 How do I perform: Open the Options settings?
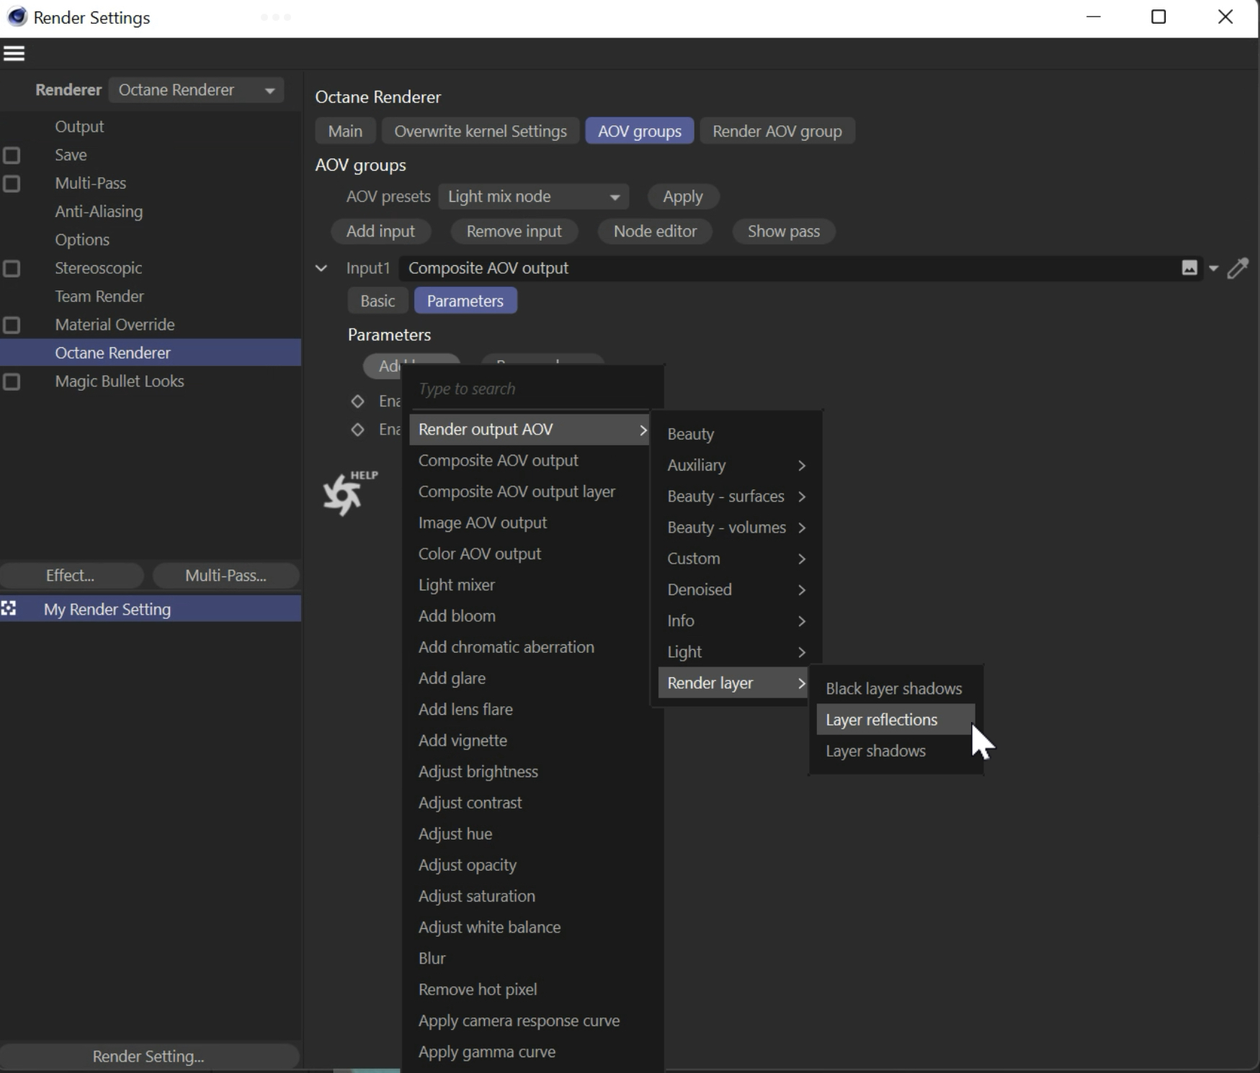tap(82, 240)
